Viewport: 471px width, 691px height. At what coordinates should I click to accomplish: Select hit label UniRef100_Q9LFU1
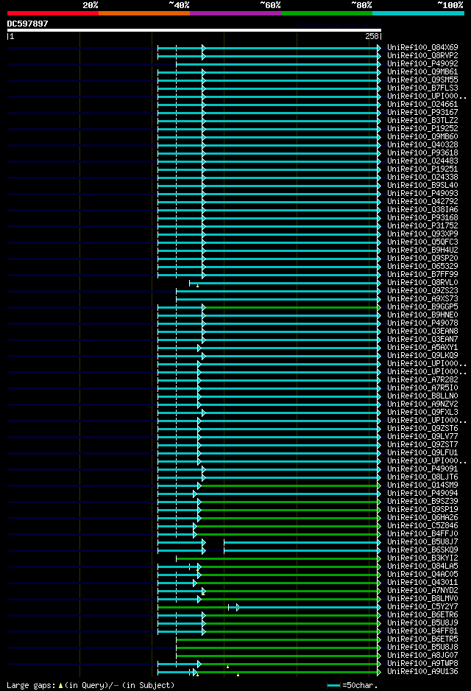pos(422,452)
